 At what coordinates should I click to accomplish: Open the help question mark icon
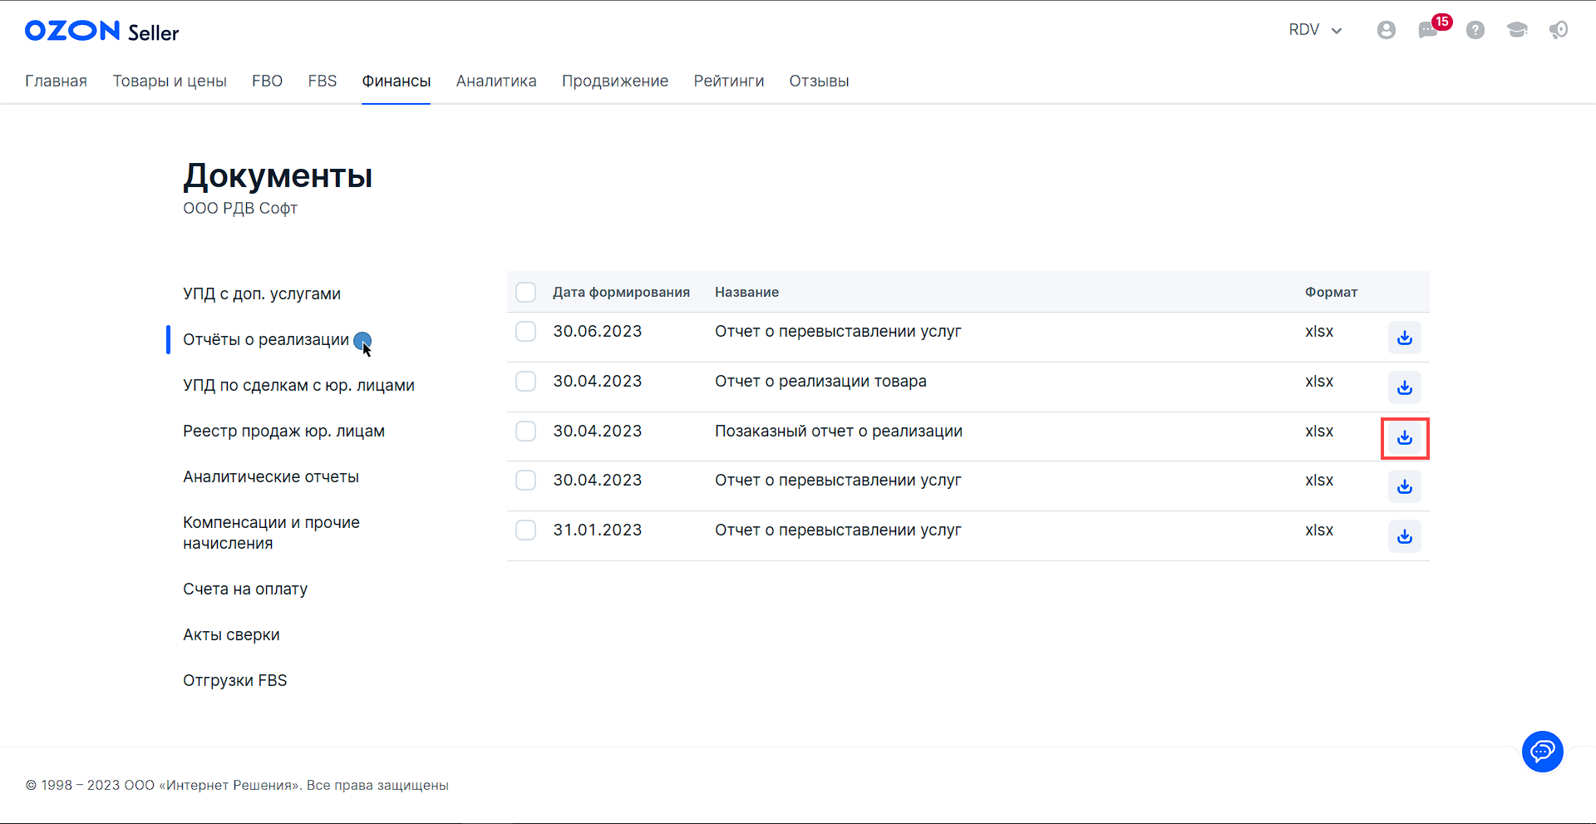[x=1475, y=30]
